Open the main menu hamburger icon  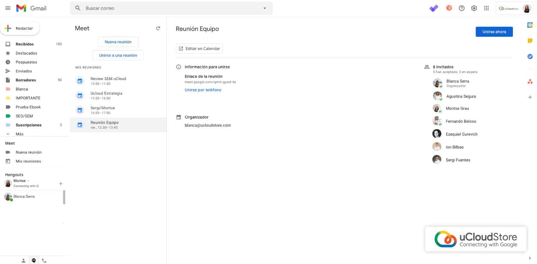coord(8,8)
